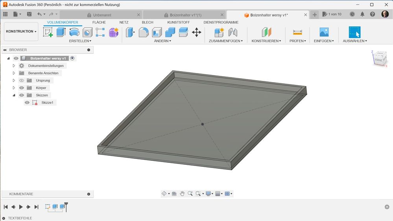393x221 pixels.
Task: Click the Joint tool icon
Action: click(x=232, y=32)
